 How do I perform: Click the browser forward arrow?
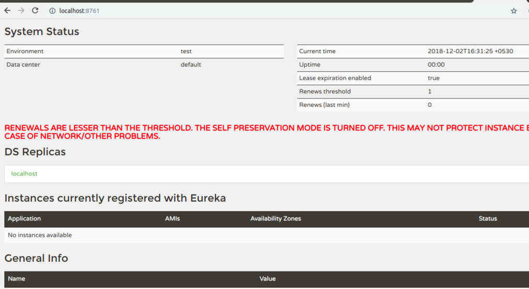click(x=21, y=10)
